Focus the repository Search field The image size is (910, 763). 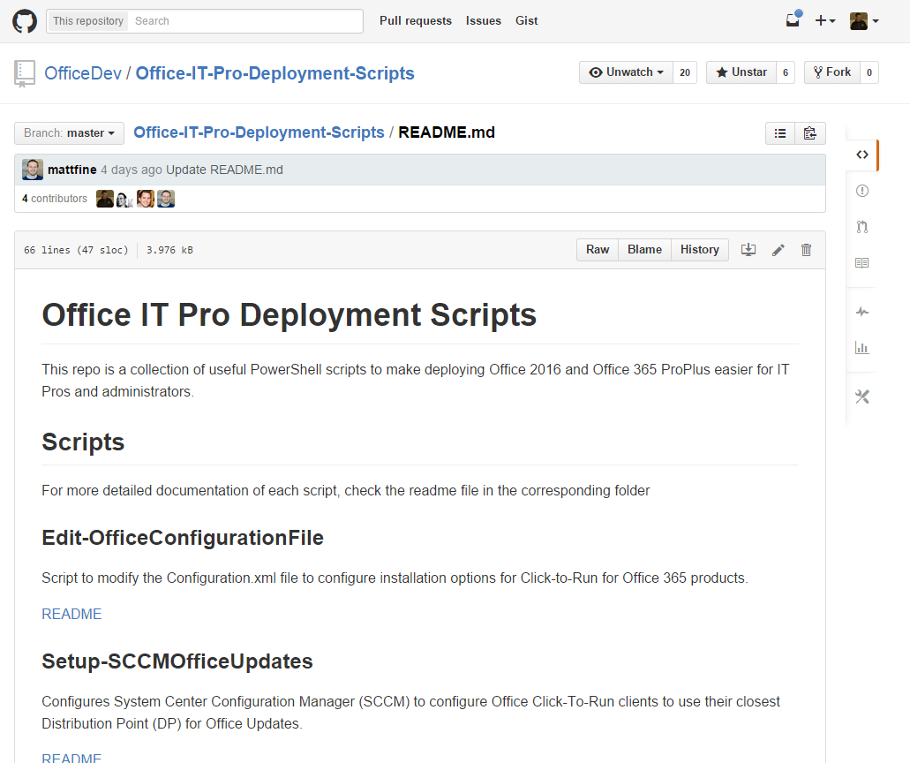coord(245,21)
